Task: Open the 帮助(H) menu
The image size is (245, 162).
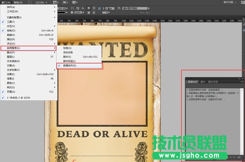Action: pyautogui.click(x=18, y=2)
